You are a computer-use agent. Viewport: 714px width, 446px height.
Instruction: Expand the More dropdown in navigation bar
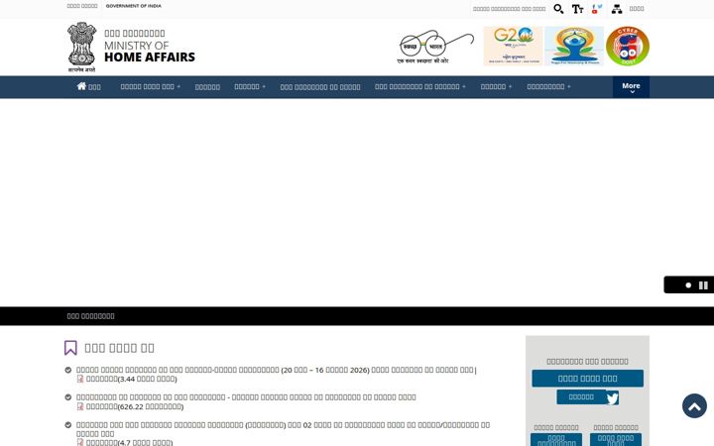631,87
